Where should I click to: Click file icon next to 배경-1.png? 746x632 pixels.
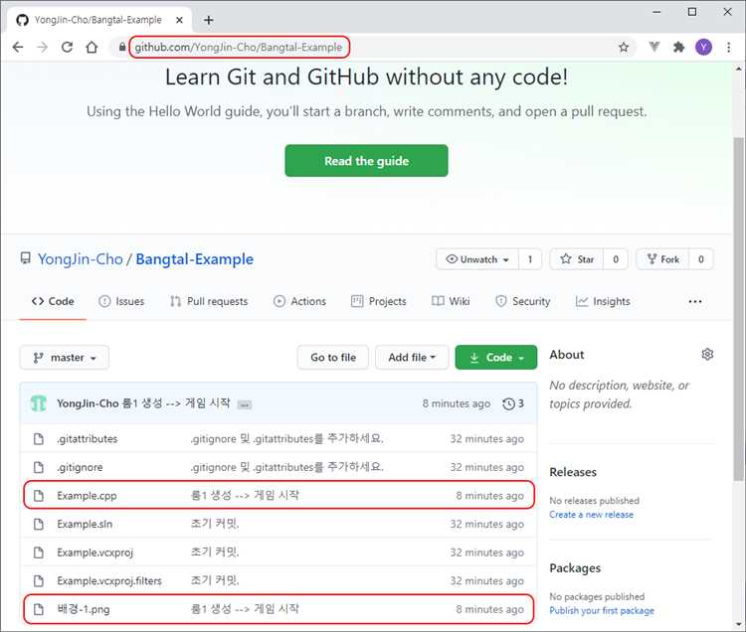point(39,609)
